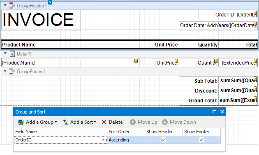This screenshot has height=155, width=259.
Task: Uncheck Show Footer for OrderID
Action: [x=201, y=140]
